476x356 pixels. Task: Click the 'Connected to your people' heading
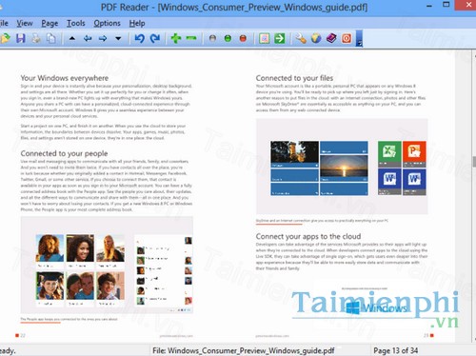pyautogui.click(x=64, y=153)
